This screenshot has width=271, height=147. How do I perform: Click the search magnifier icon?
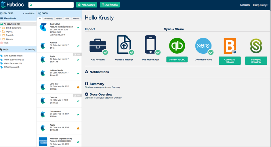(31, 5)
